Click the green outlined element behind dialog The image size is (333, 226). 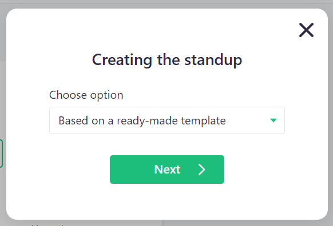click(1, 154)
